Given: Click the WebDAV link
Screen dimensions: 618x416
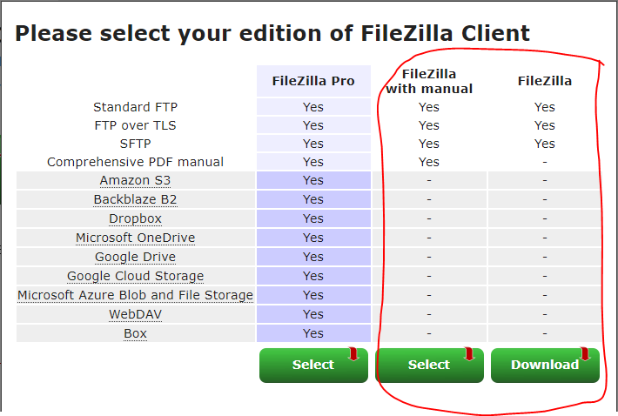Looking at the screenshot, I should click(x=136, y=314).
